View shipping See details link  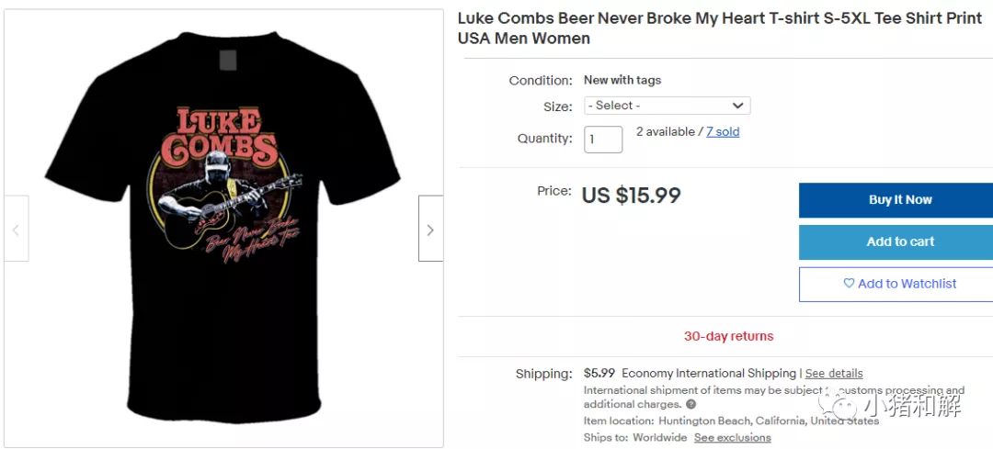coord(834,374)
